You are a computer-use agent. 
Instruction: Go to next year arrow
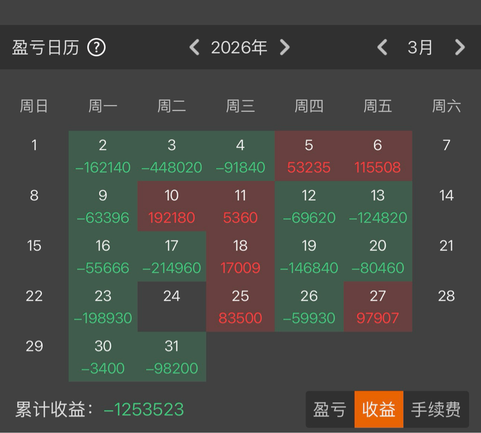[x=285, y=47]
